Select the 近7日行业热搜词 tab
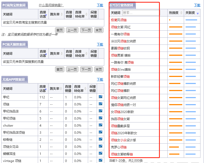207x163 pixels. (x=122, y=5)
